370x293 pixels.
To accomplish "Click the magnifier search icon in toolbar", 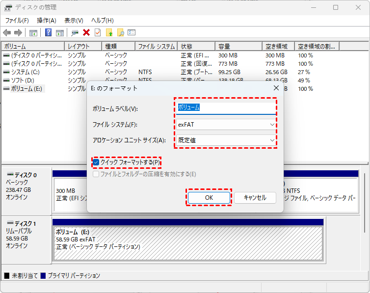I will click(x=120, y=33).
